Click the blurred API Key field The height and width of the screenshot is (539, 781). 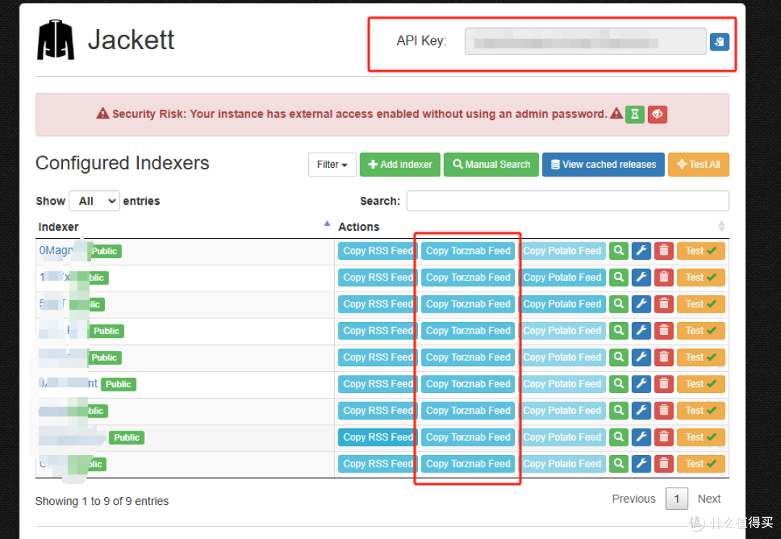(x=585, y=41)
